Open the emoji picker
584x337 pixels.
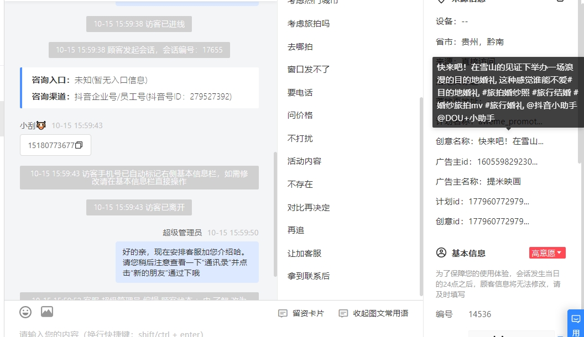click(25, 312)
